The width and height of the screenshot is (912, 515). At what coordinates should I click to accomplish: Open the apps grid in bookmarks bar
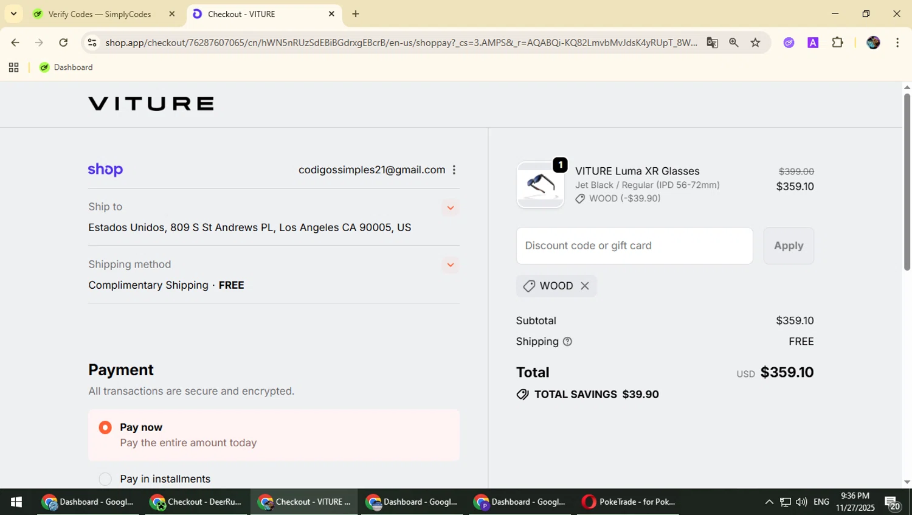click(x=13, y=67)
